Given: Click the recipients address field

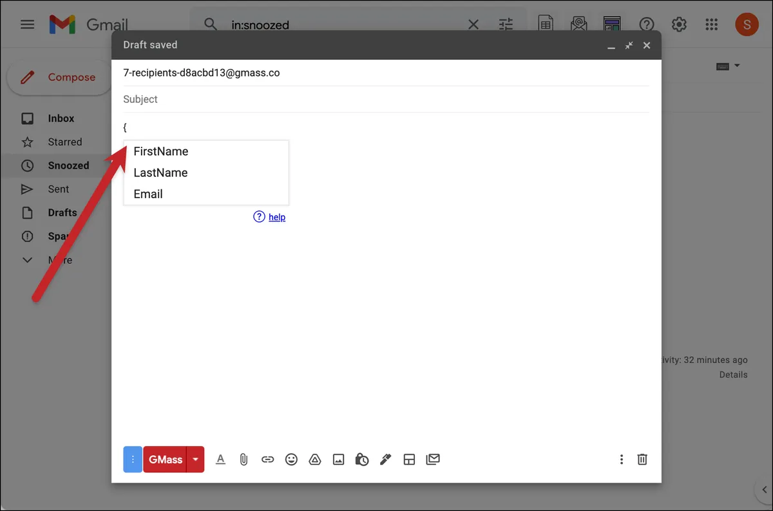Looking at the screenshot, I should coord(386,73).
